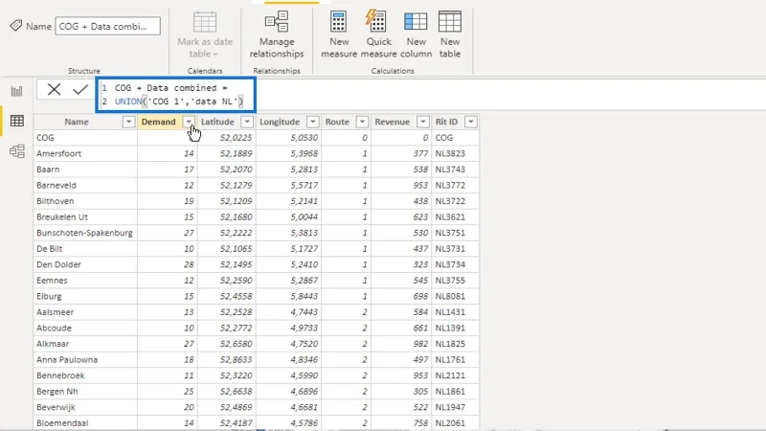Click the Bergen Nh name cell
The image size is (766, 431).
click(85, 392)
